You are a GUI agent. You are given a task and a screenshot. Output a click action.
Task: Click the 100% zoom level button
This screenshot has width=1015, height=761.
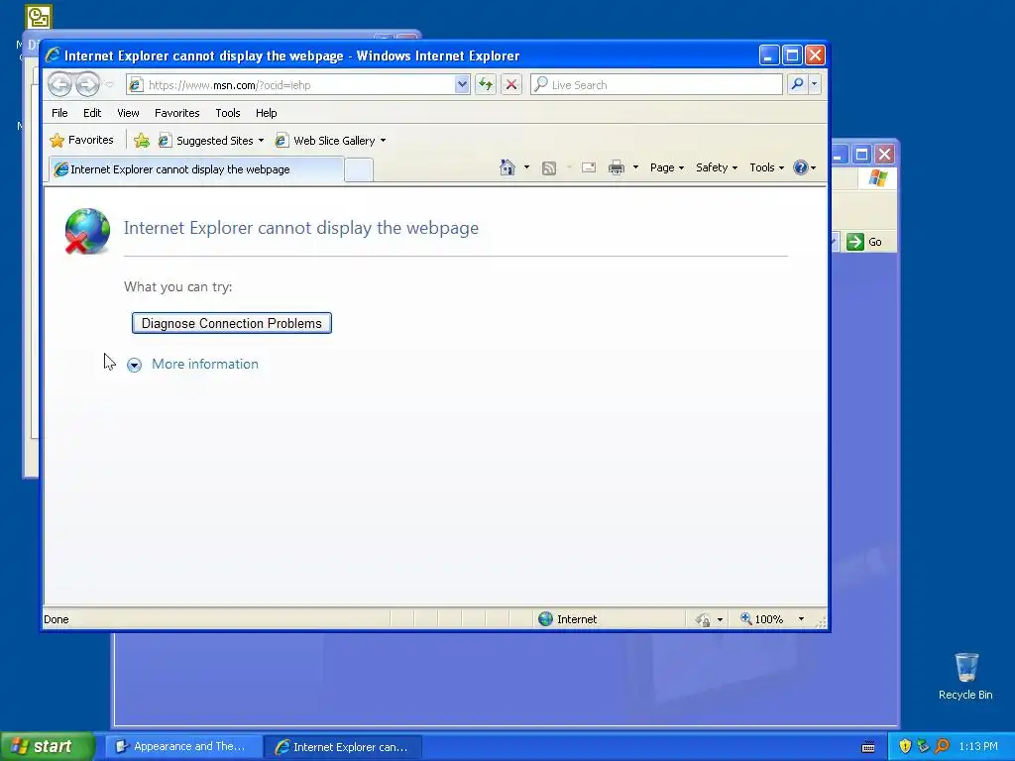point(762,619)
